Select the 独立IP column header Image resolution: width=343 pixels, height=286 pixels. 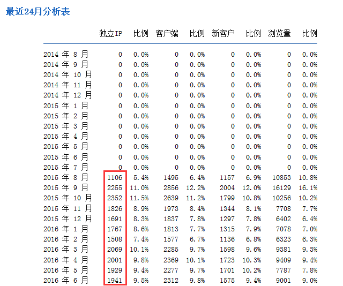(x=111, y=33)
